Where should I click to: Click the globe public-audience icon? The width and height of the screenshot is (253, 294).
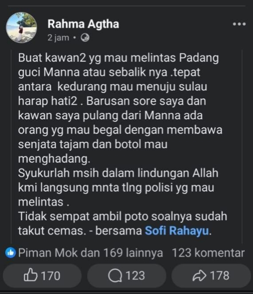tap(85, 38)
